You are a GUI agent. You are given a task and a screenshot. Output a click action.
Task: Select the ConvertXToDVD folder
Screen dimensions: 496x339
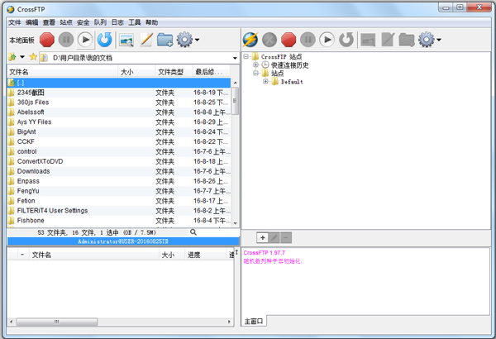119,161
